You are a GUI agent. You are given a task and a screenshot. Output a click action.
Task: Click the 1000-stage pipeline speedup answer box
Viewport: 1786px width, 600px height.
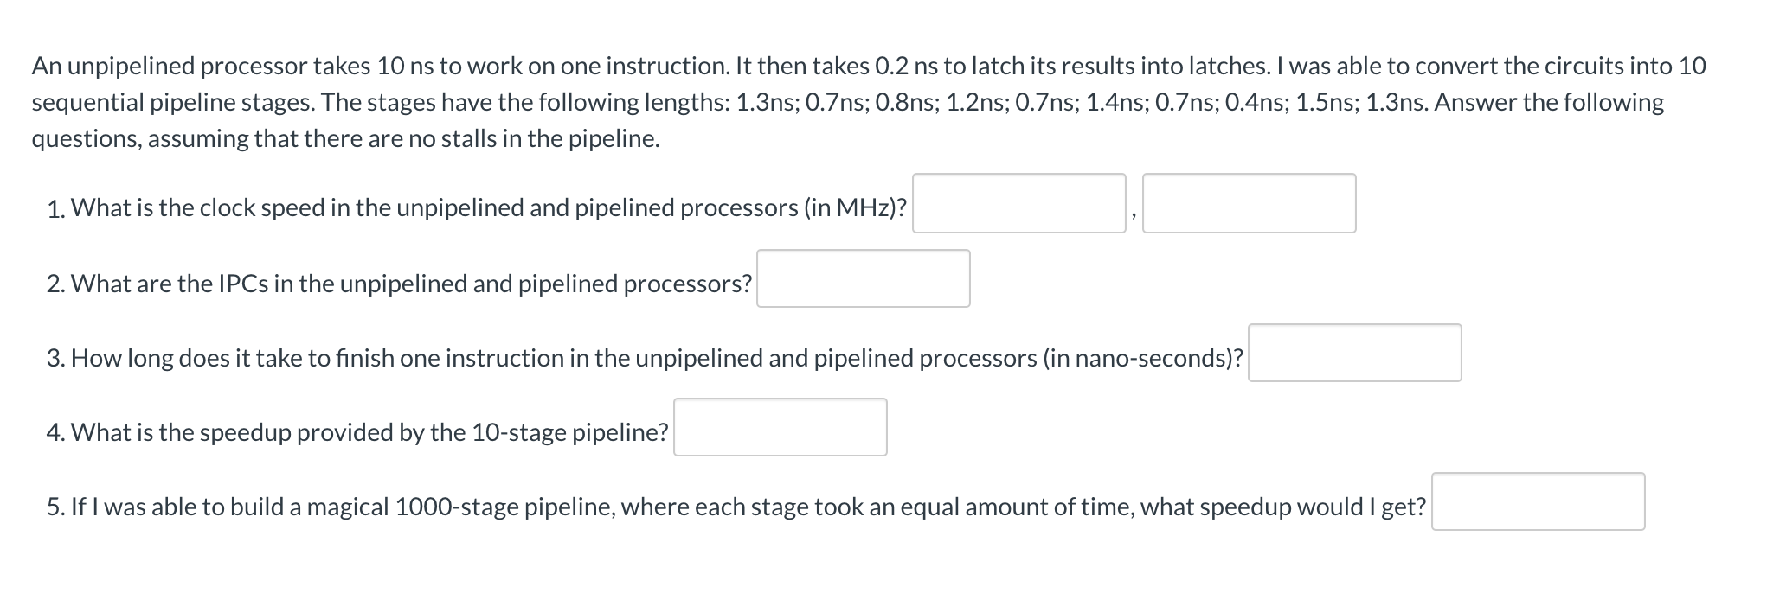[1537, 501]
